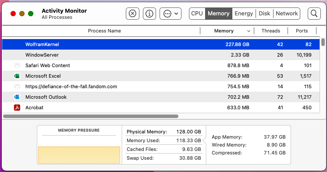Click the red Acrobat app icon
Screen dimensions: 327x172
17,107
